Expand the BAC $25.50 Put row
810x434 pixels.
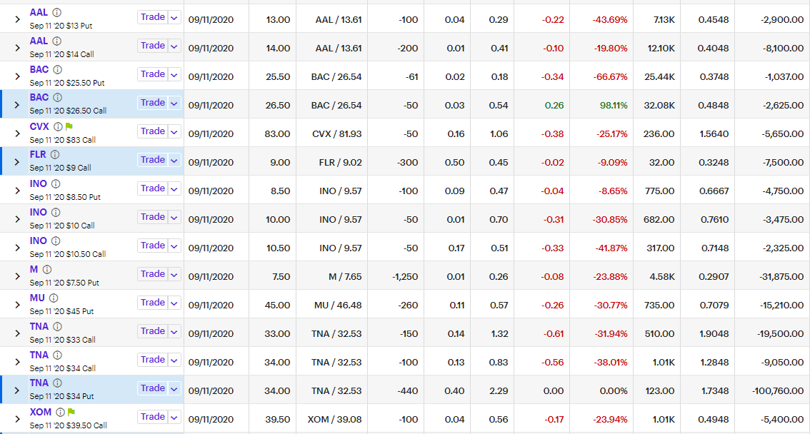pyautogui.click(x=17, y=76)
